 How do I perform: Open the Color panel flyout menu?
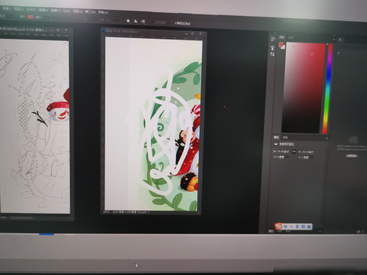point(334,39)
